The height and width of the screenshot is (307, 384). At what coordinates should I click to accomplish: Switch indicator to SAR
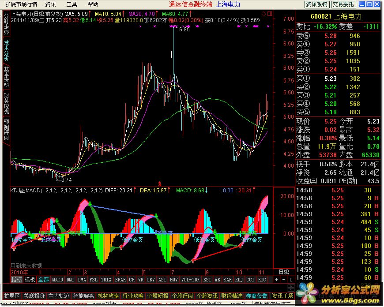227,280
